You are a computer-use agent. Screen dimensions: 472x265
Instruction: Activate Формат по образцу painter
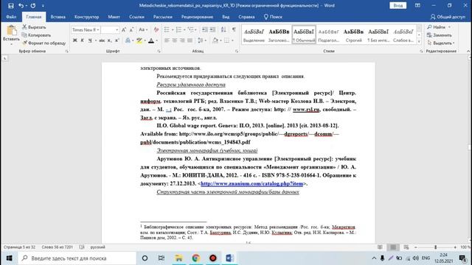tap(44, 43)
